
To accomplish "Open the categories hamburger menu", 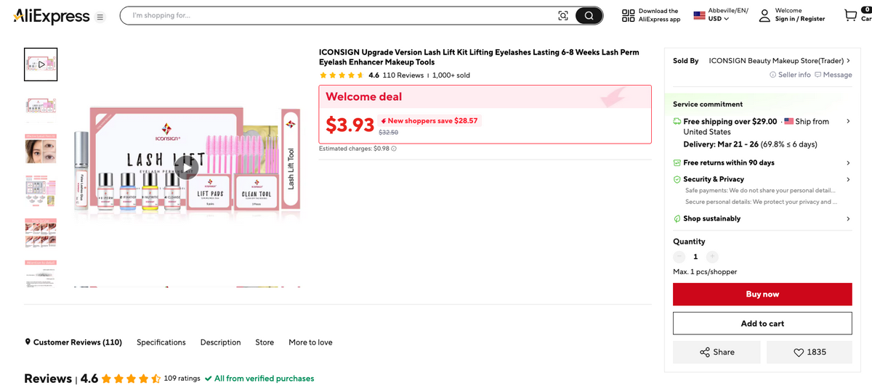I will coord(100,17).
